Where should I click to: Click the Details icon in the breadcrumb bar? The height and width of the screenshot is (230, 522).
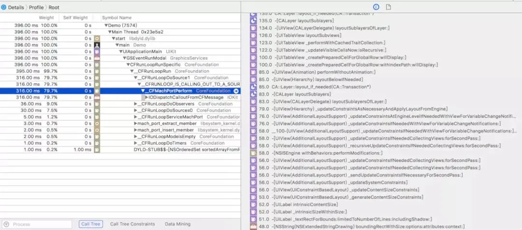click(x=4, y=7)
